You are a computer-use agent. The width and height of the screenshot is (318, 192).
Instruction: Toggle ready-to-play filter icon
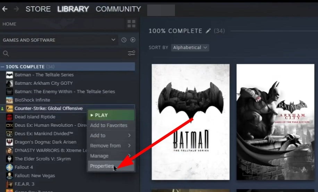click(133, 40)
